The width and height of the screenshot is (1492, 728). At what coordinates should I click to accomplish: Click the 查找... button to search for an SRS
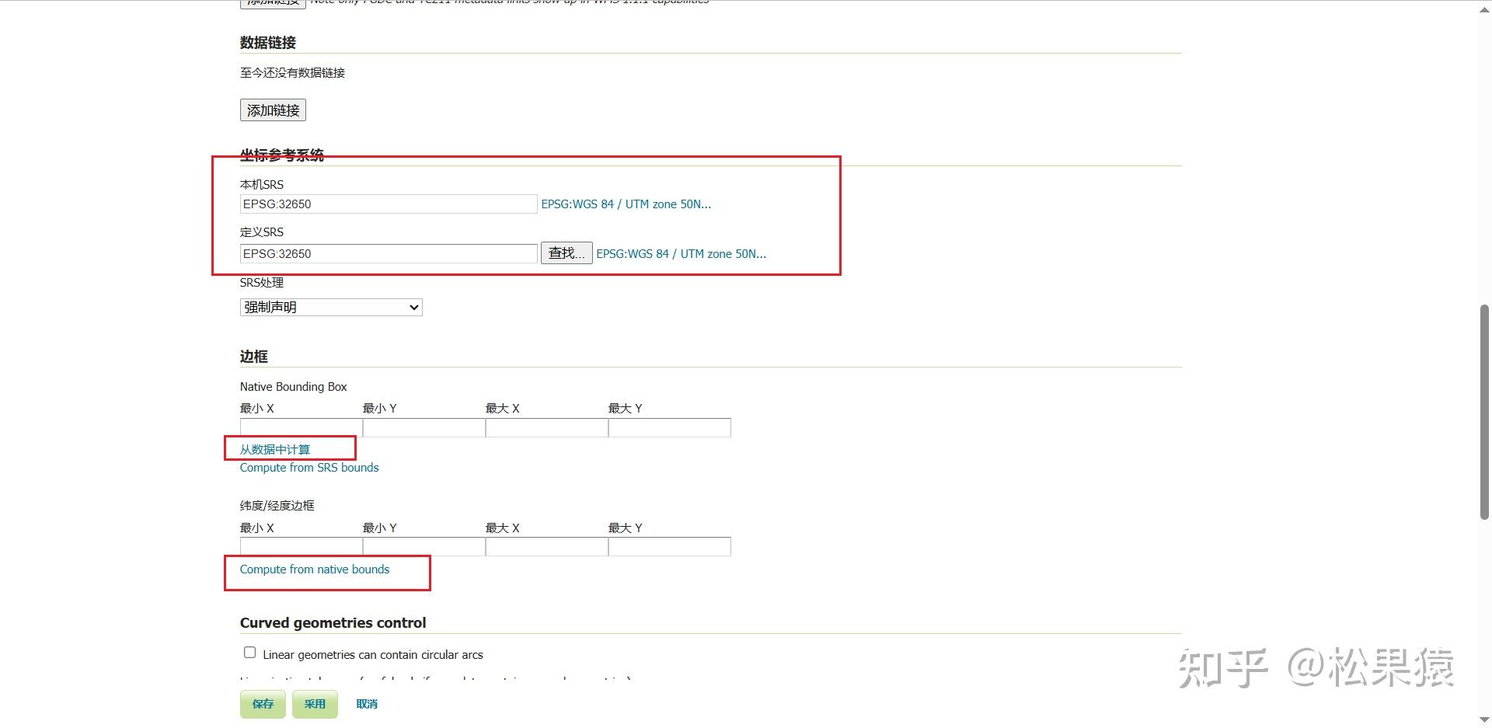(x=566, y=253)
